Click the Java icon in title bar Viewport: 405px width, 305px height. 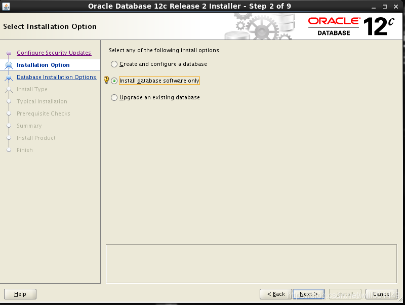click(x=6, y=6)
